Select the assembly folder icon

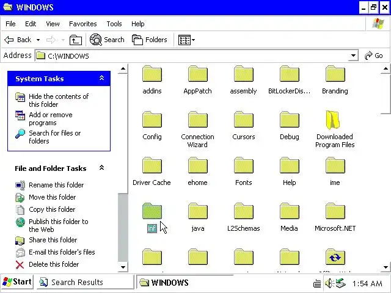tap(244, 74)
